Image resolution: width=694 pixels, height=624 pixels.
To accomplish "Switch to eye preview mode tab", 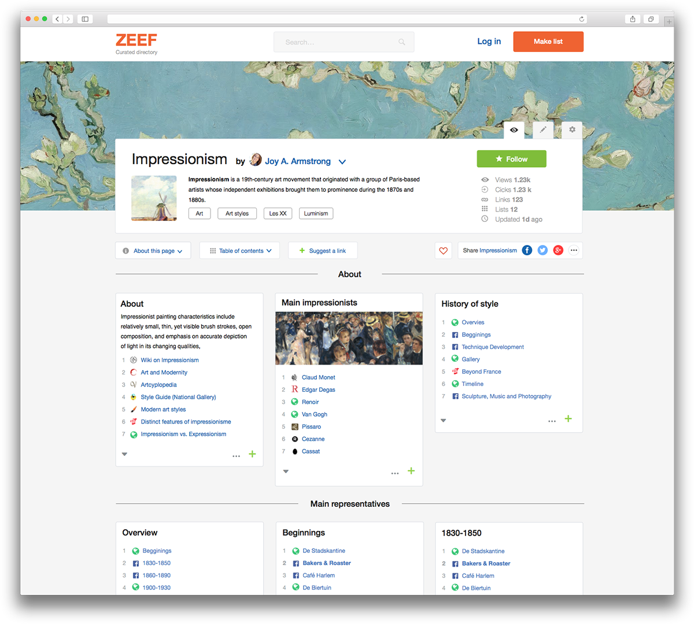I will (514, 130).
